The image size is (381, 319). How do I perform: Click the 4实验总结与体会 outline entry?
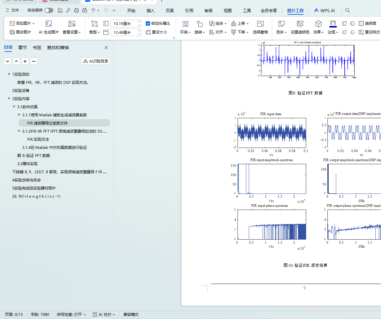26,180
